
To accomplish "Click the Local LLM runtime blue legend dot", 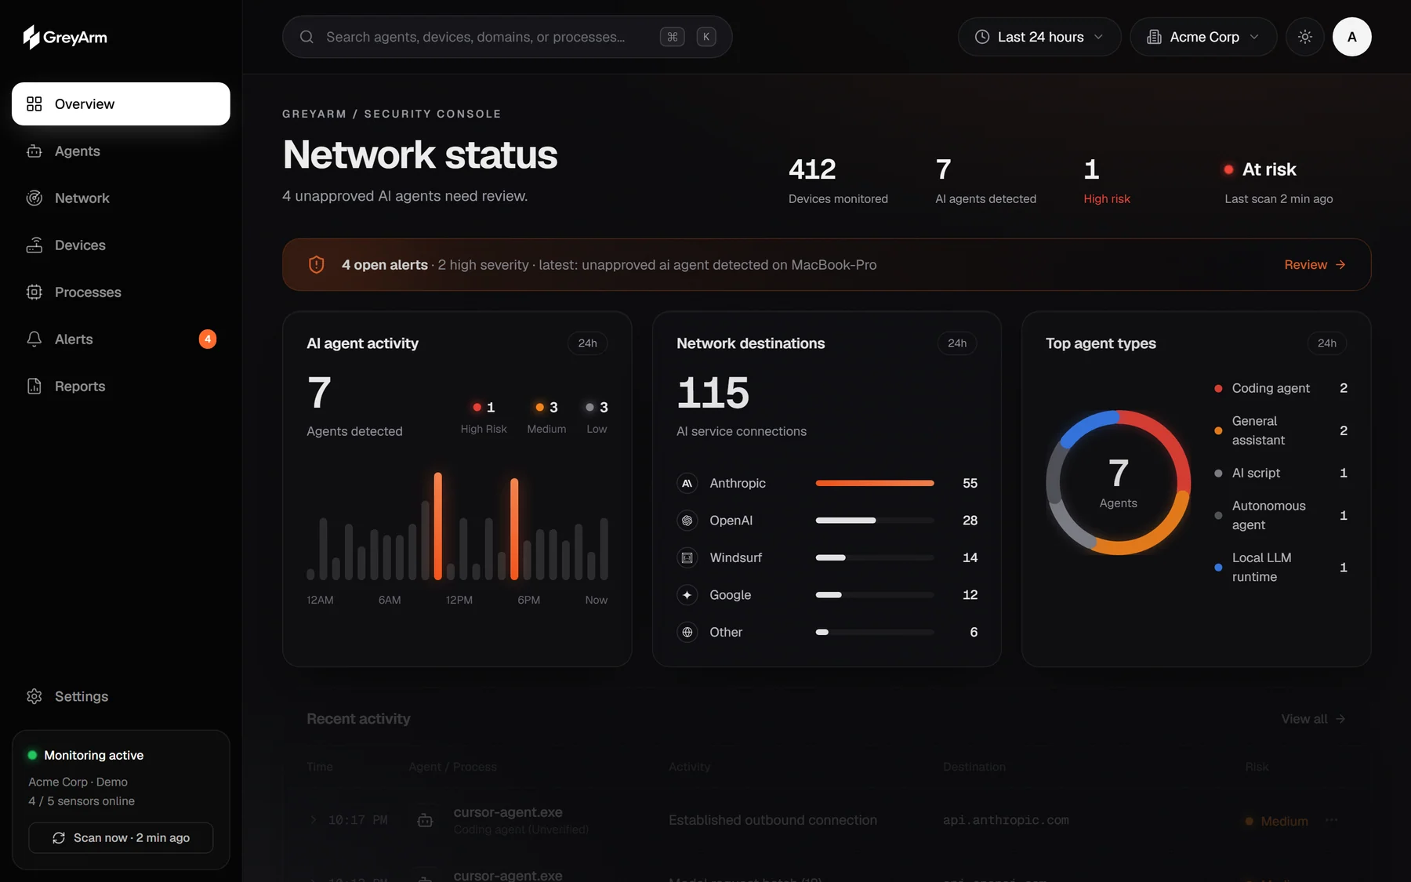I will click(1218, 568).
